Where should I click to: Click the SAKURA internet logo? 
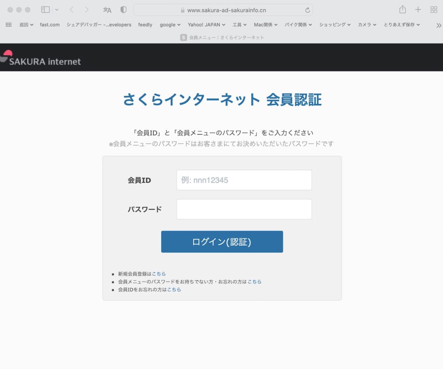pos(41,59)
